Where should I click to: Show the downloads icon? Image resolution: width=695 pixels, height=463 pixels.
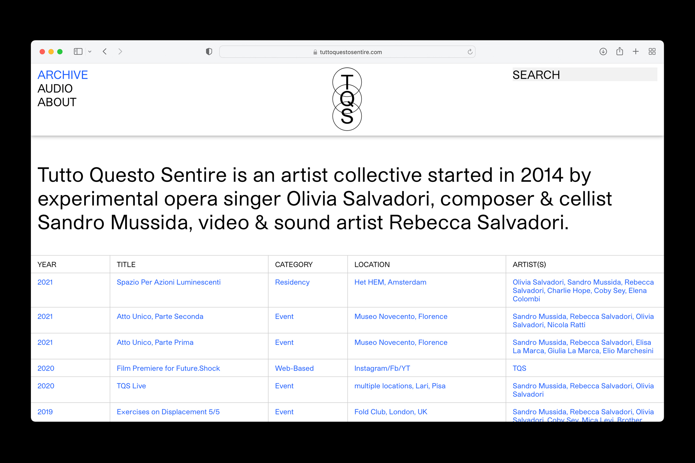coord(603,51)
